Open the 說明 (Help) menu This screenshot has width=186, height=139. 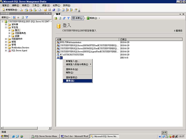[67, 6]
